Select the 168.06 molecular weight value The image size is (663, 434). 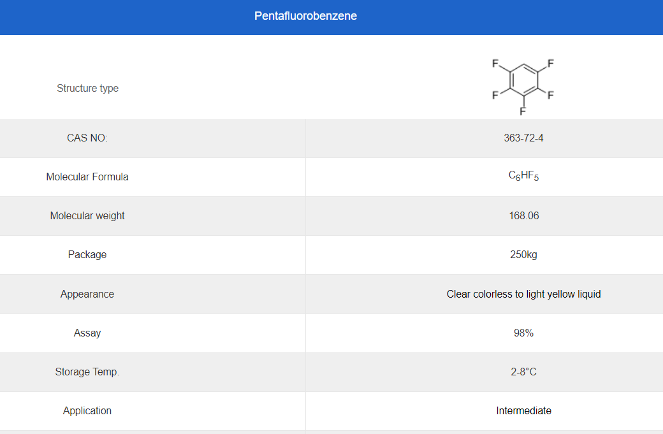tap(523, 216)
